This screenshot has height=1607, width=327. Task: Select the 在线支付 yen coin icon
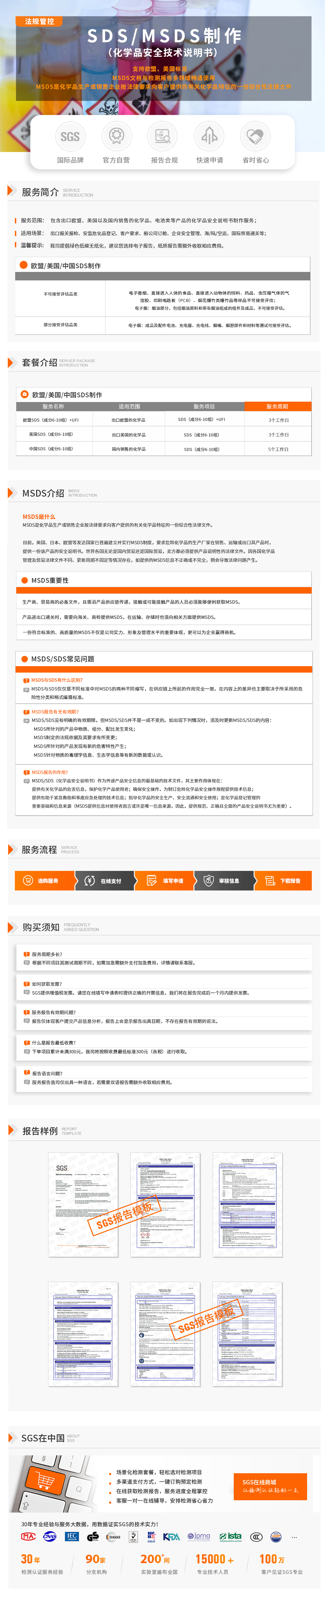[x=90, y=880]
